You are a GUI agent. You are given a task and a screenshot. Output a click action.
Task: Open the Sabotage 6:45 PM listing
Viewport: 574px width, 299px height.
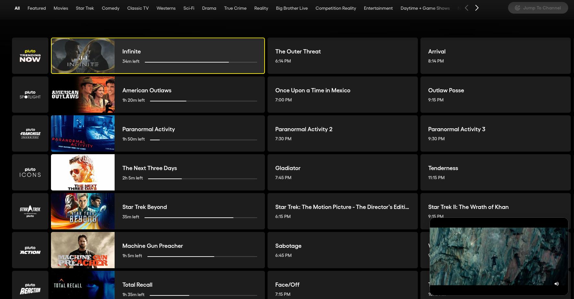[343, 250]
